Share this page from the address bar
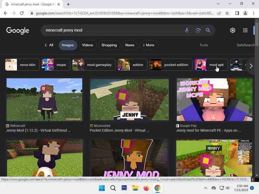The width and height of the screenshot is (259, 194). point(219,13)
